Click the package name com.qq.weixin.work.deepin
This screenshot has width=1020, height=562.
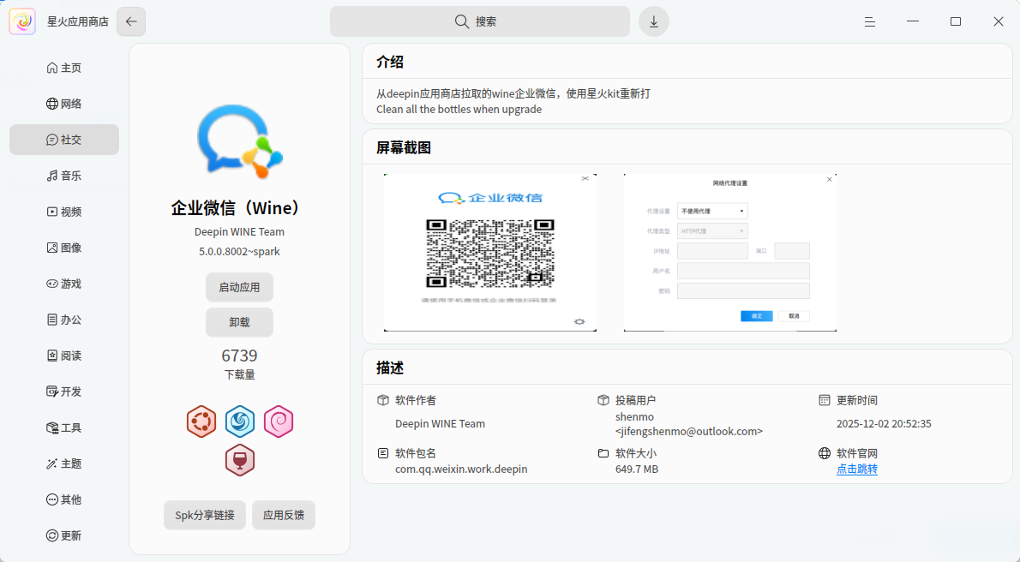tap(461, 469)
